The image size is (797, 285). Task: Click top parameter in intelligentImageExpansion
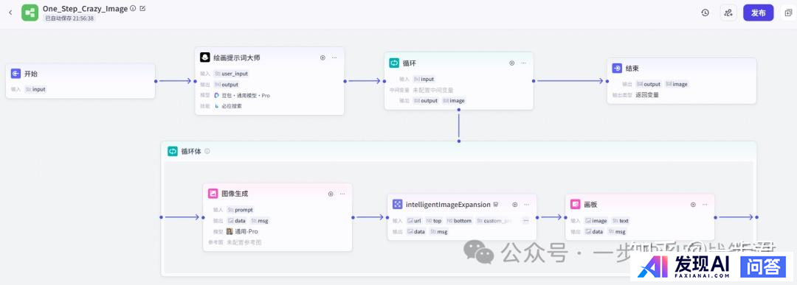click(x=434, y=221)
